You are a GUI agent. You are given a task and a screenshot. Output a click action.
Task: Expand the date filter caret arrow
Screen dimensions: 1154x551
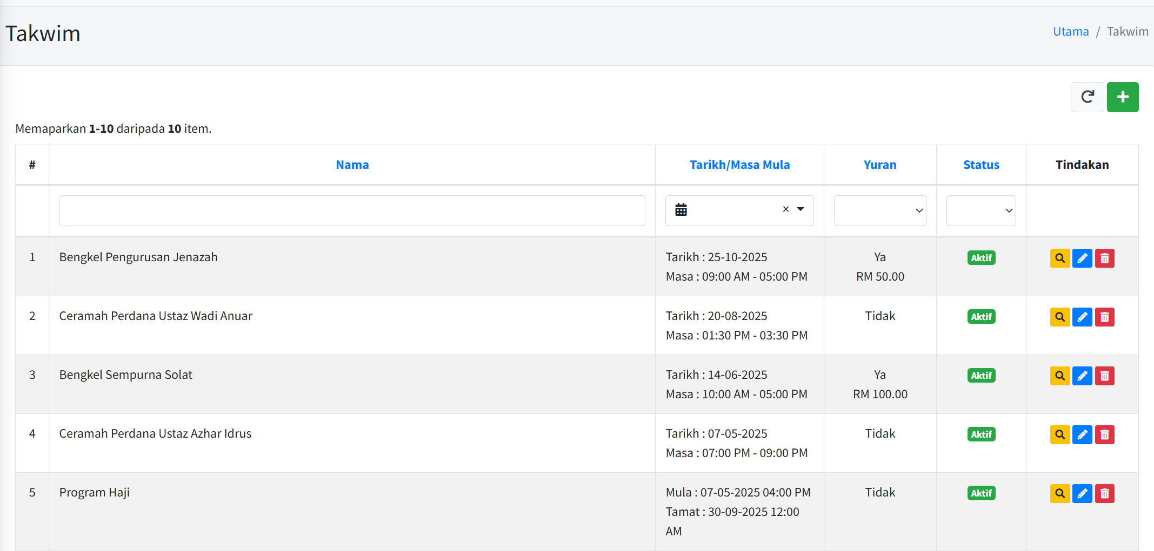point(801,209)
